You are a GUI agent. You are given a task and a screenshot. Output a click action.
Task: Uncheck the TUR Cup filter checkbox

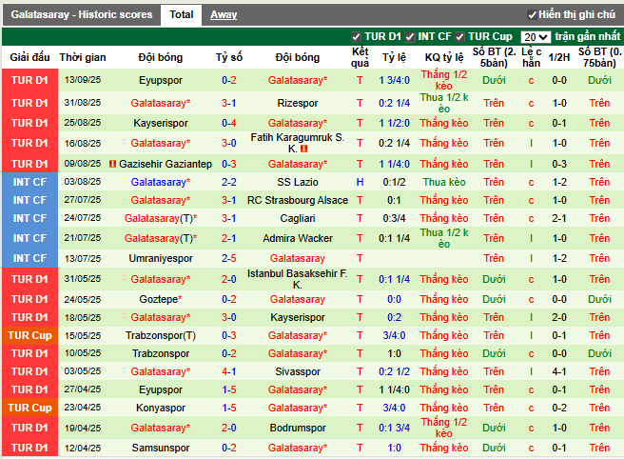(x=459, y=37)
